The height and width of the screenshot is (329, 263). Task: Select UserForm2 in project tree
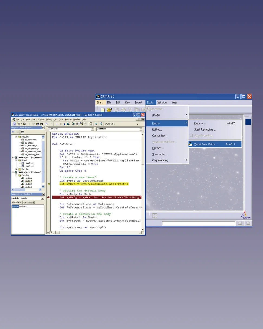pos(29,166)
